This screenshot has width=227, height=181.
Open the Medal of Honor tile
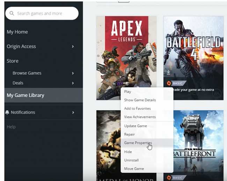109,145
